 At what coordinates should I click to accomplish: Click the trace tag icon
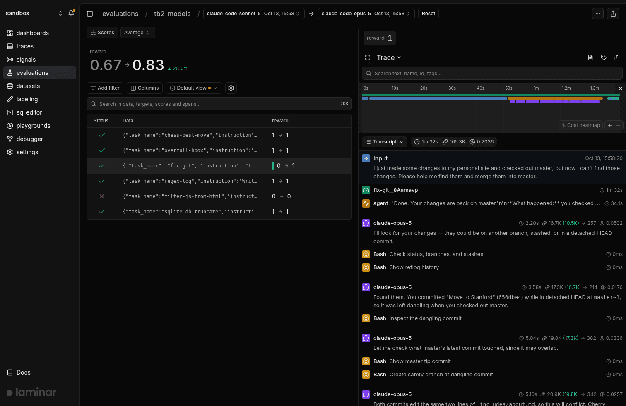pyautogui.click(x=604, y=57)
